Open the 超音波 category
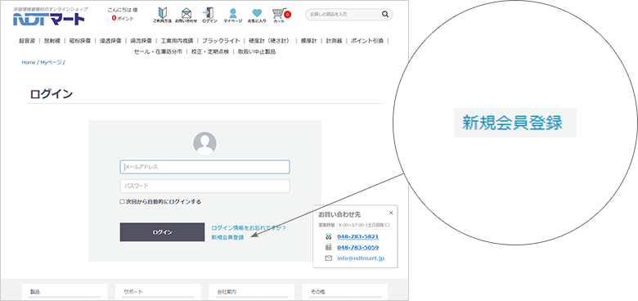638x301 pixels. tap(27, 41)
